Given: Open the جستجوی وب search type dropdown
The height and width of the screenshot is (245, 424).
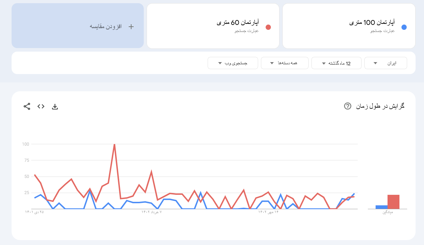Looking at the screenshot, I should [x=233, y=63].
